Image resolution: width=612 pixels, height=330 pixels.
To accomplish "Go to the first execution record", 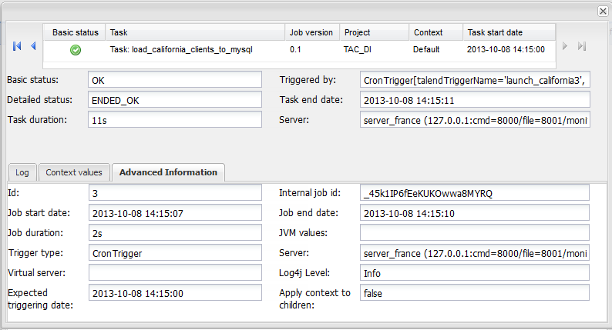I will [x=17, y=47].
